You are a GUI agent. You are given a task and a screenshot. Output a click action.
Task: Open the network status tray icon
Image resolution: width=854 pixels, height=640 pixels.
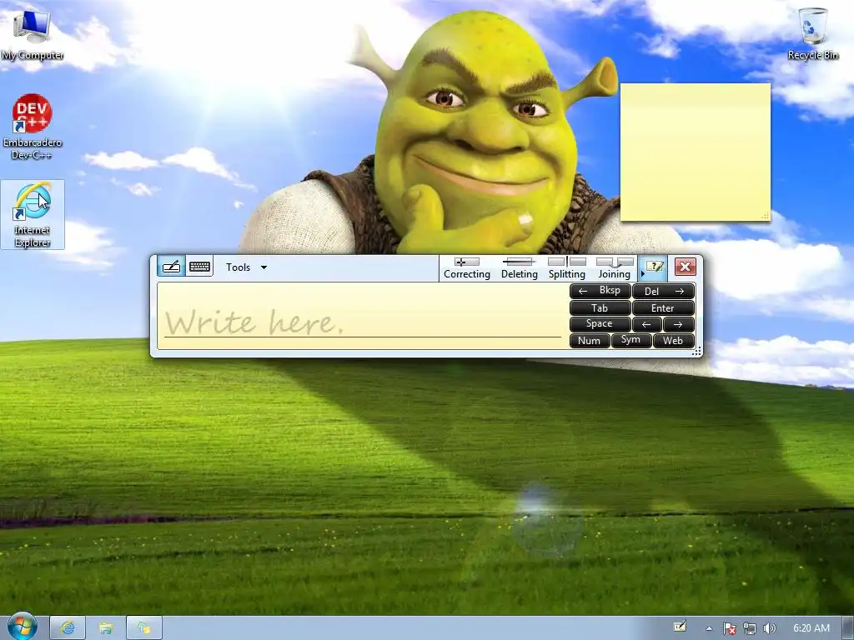click(750, 628)
